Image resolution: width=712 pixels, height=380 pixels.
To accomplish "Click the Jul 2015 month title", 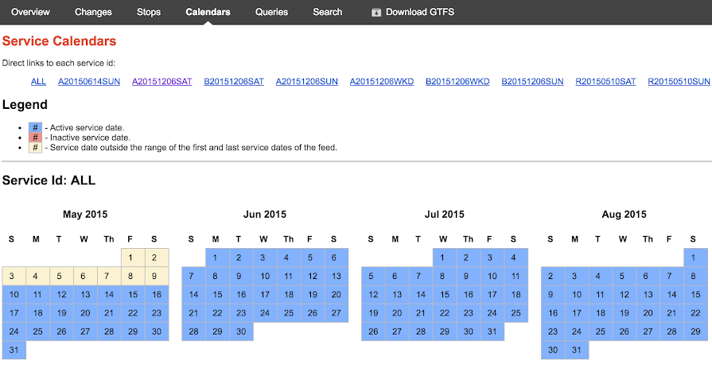I will pyautogui.click(x=445, y=215).
